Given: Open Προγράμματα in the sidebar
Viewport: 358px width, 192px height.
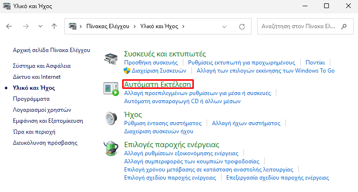Looking at the screenshot, I should [32, 99].
